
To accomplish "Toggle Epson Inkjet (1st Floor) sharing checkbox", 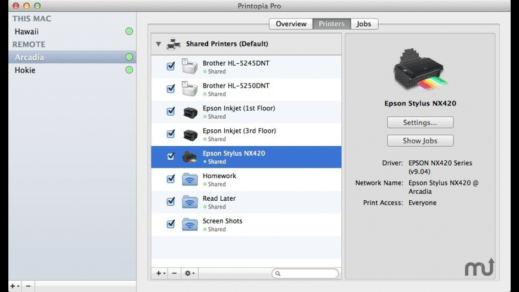I will (171, 111).
